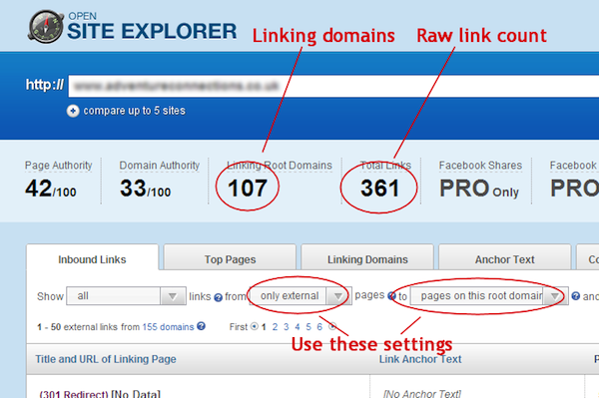This screenshot has width=599, height=398.
Task: Click the URL input field
Action: pos(333,86)
